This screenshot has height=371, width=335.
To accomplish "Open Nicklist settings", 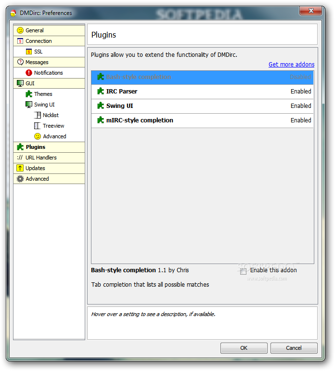I will pos(49,115).
